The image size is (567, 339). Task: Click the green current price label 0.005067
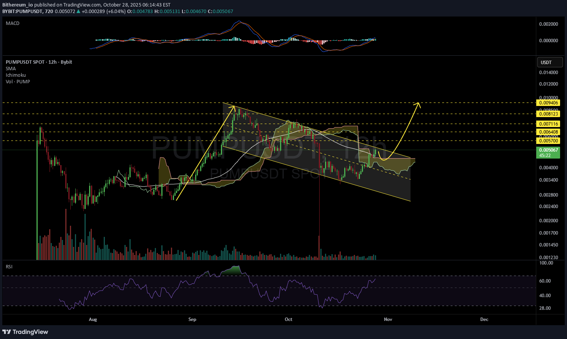548,150
